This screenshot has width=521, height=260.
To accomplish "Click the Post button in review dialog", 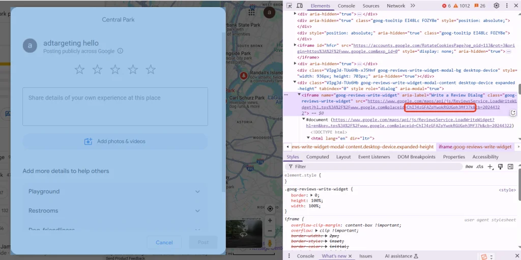I will coord(204,242).
